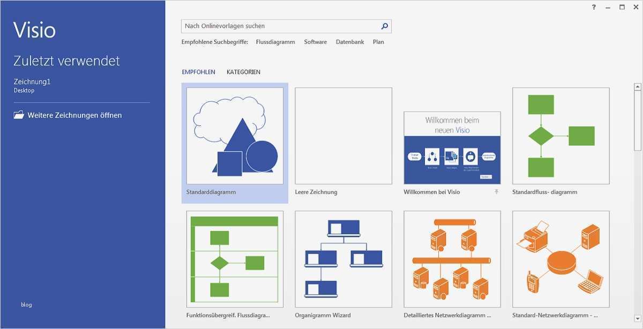Click the Leere Zeichnung caption text
Viewport: 643px width, 329px height.
(x=316, y=192)
